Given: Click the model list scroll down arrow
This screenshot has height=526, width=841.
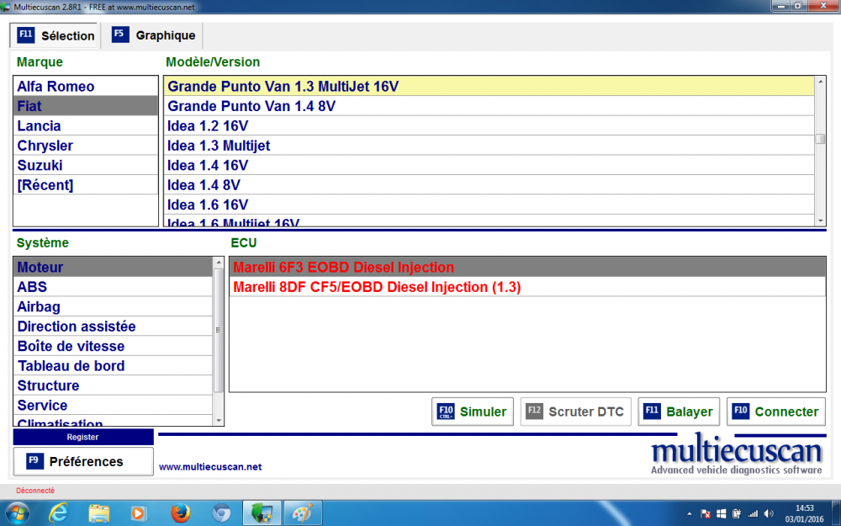Looking at the screenshot, I should click(x=820, y=220).
